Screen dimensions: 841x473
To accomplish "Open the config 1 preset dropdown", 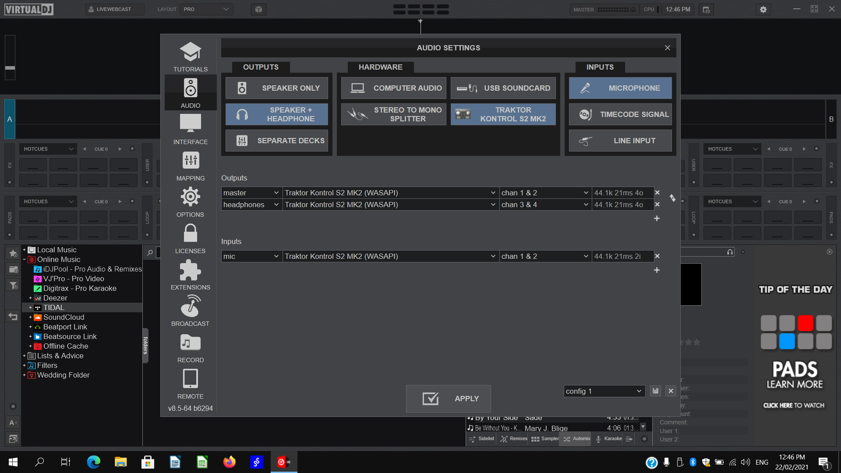I will [x=604, y=391].
